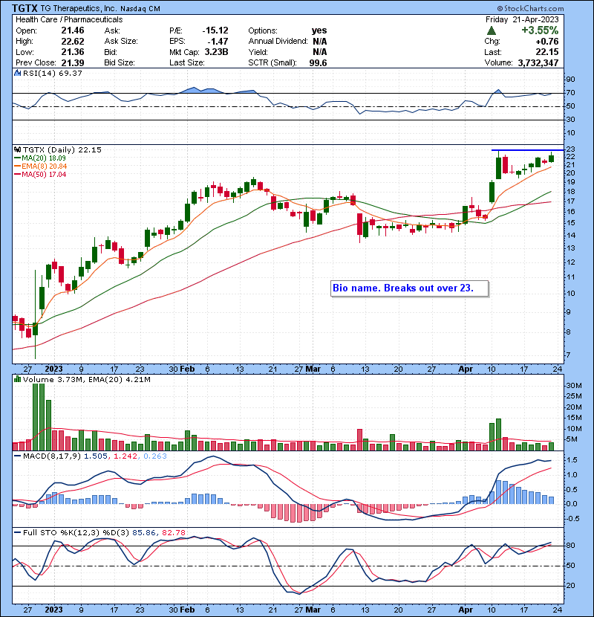The width and height of the screenshot is (594, 617).
Task: Click the MACD(8,17,9) indicator label
Action: tap(52, 456)
